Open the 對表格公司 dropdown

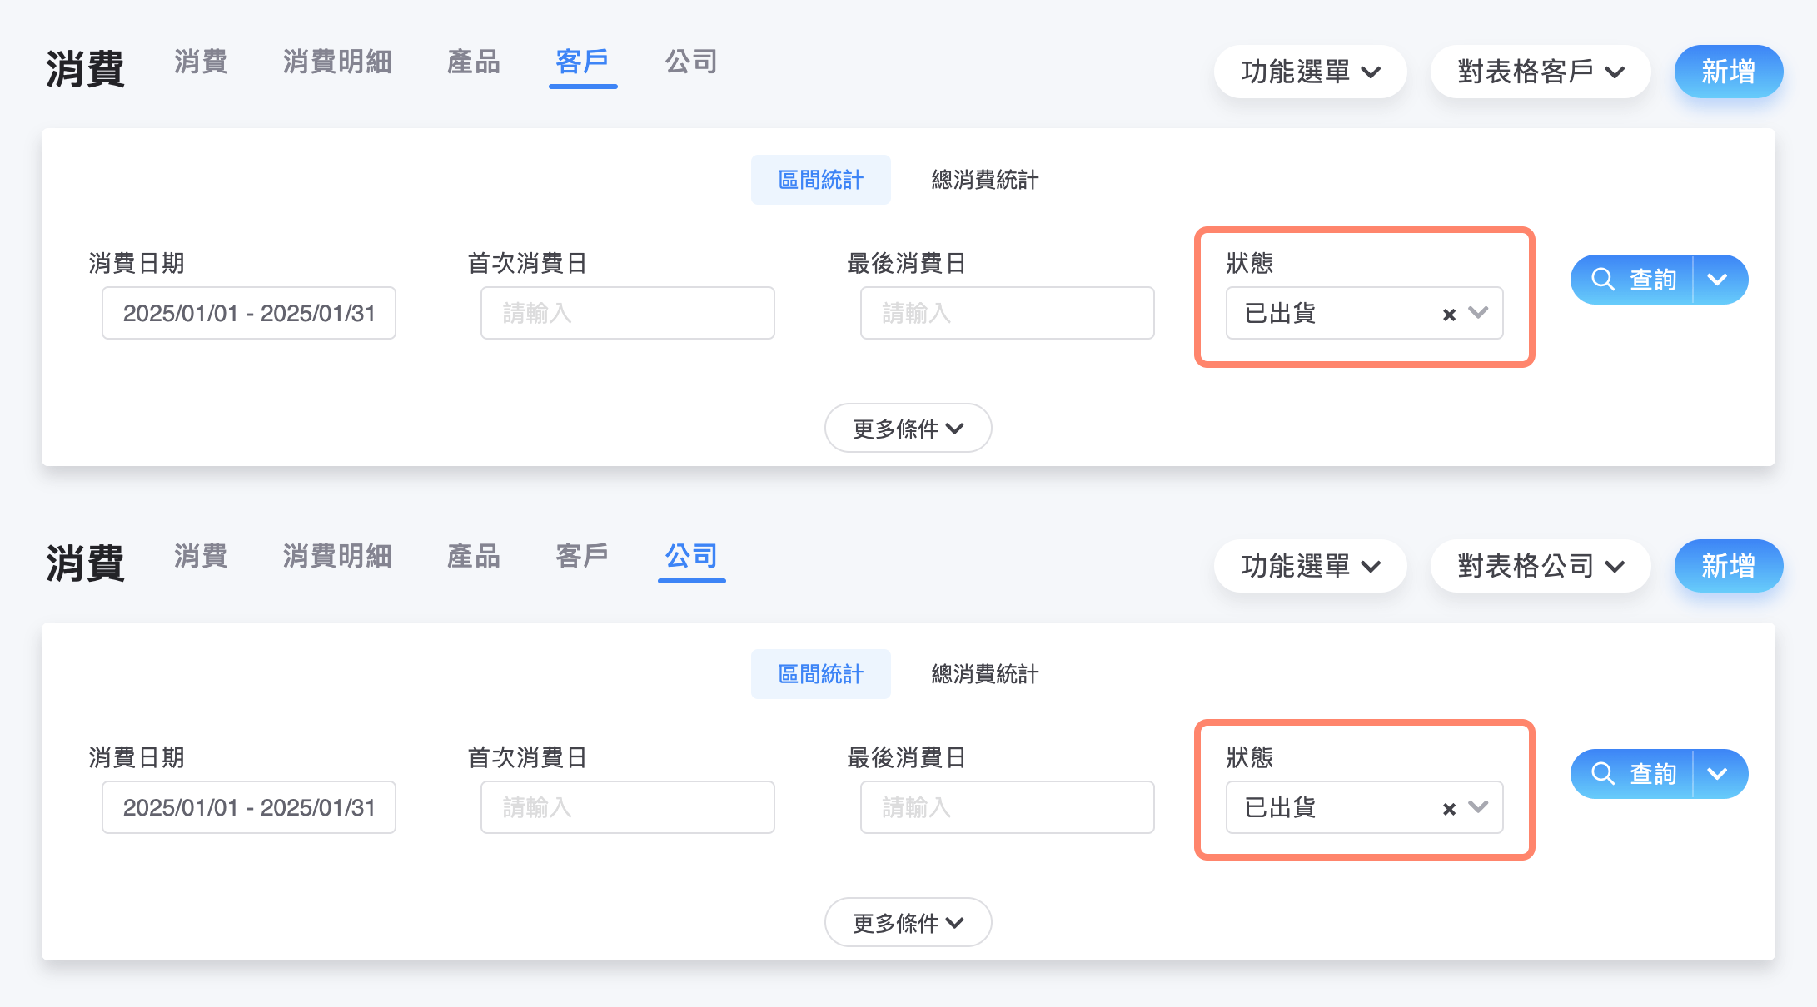coord(1541,565)
